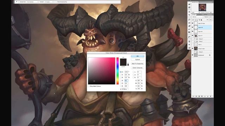The height and width of the screenshot is (126, 225).
Task: Click the K black percentage field
Action: tap(139, 89)
